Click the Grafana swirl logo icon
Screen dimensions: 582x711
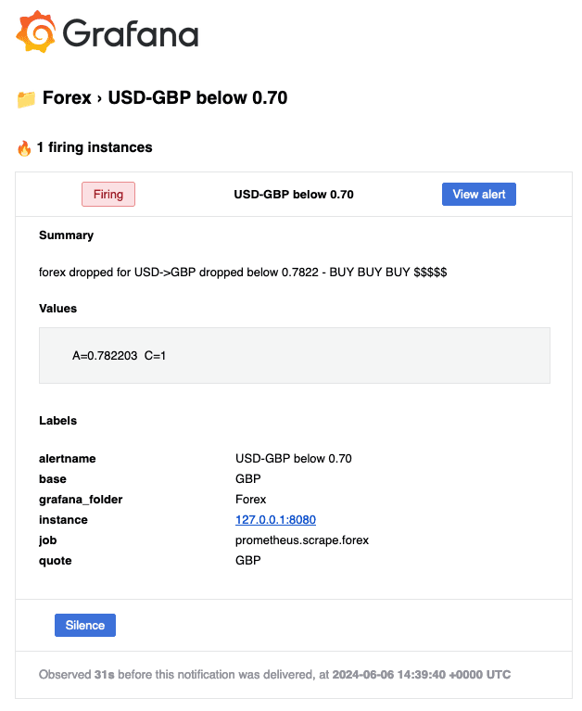36,32
